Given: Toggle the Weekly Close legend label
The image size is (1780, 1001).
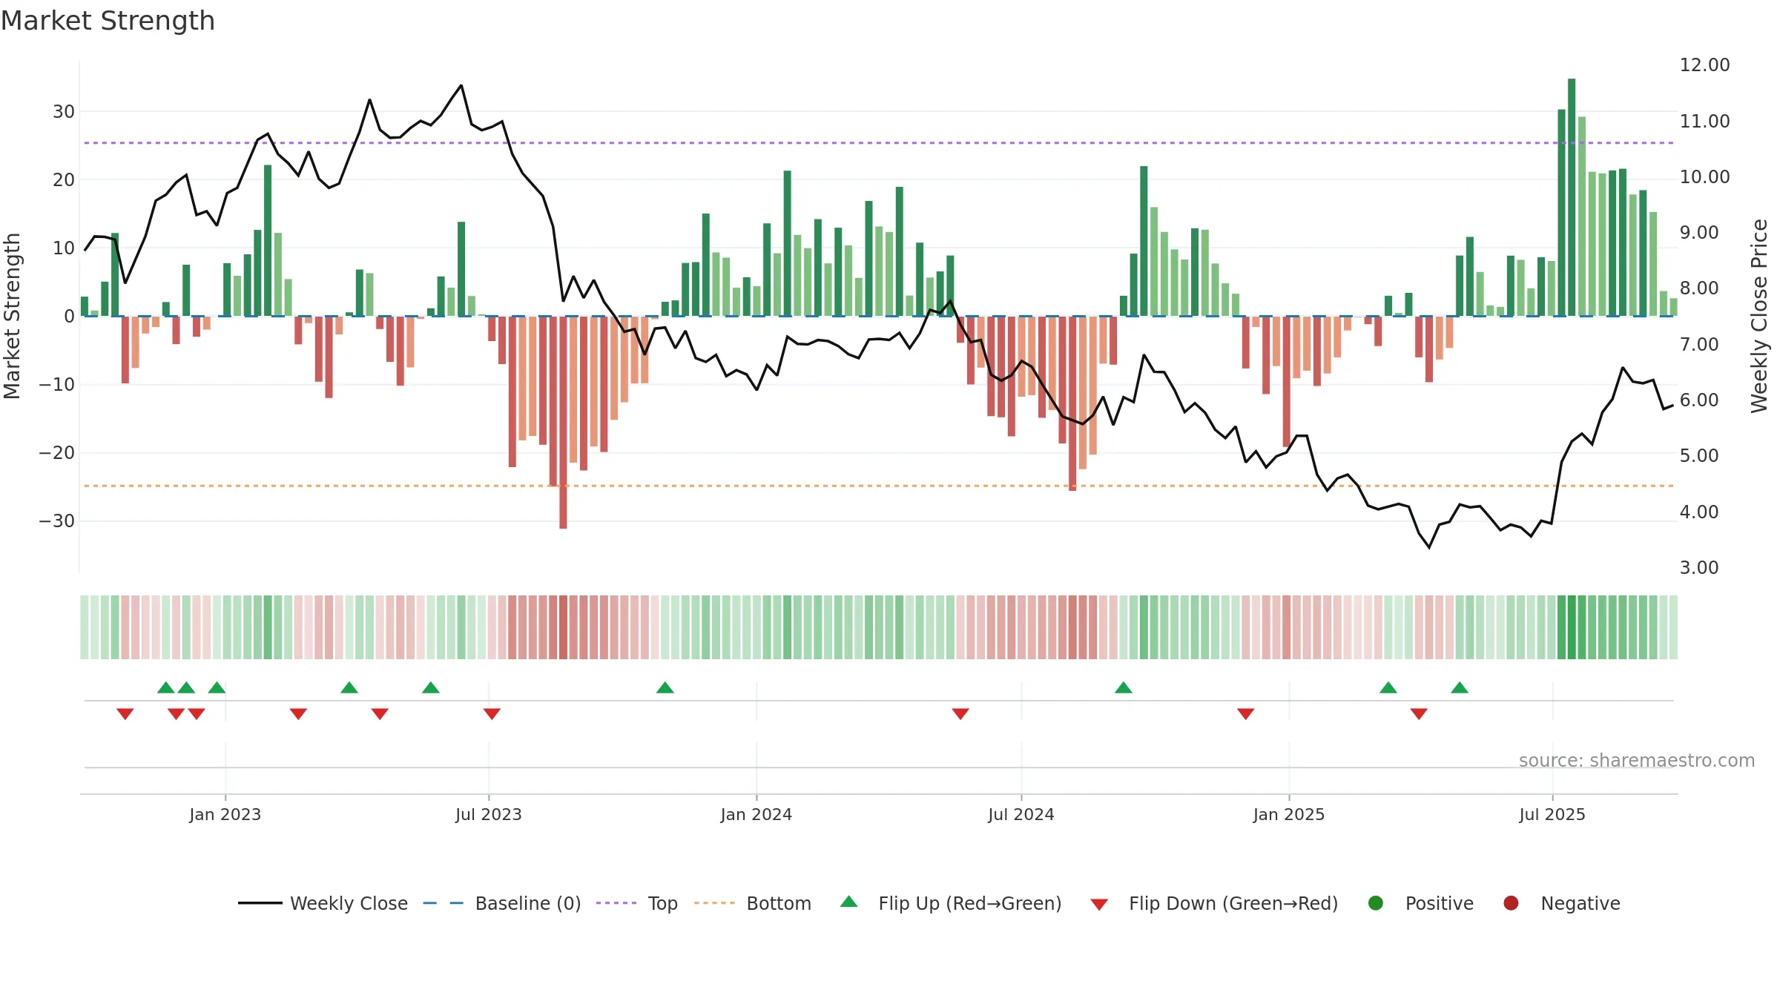Looking at the screenshot, I should (x=349, y=903).
